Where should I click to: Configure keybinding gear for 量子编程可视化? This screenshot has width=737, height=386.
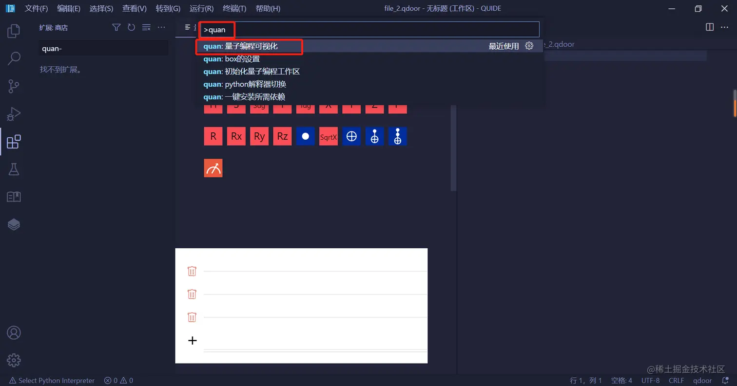point(529,46)
